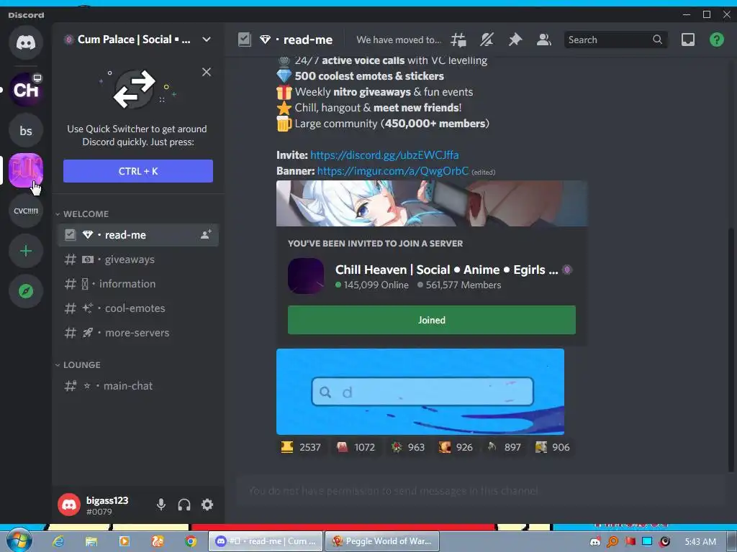The image size is (737, 552).
Task: Show pinned messages
Action: (515, 40)
